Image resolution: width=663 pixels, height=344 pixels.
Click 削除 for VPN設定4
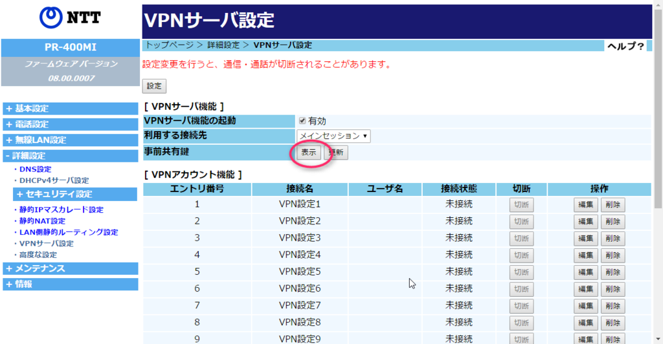click(612, 255)
